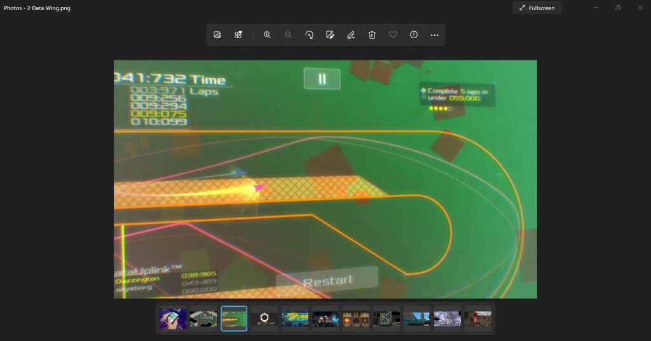Click the view all photos icon
The image size is (651, 341).
click(x=217, y=35)
